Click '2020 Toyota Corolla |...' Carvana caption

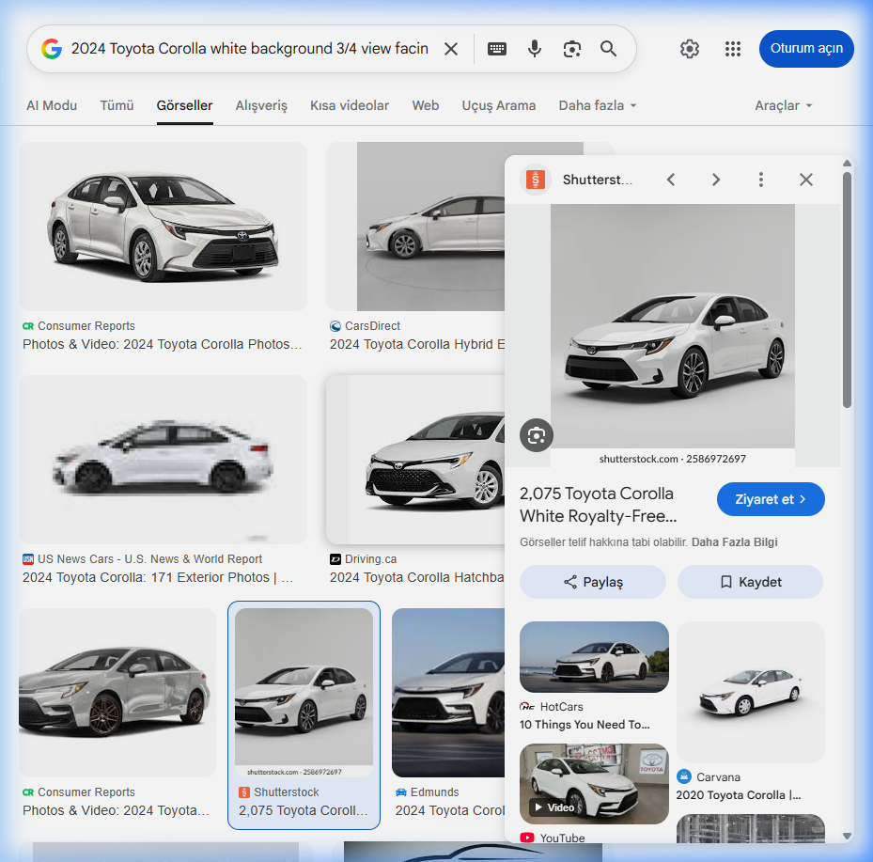739,795
